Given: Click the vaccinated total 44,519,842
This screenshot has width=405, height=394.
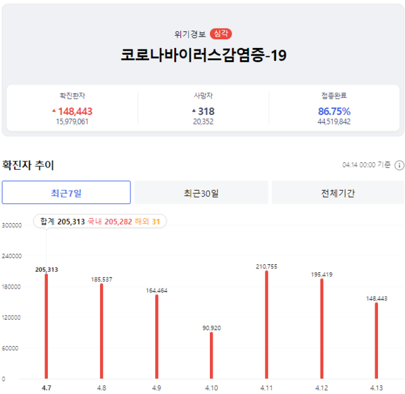Looking at the screenshot, I should click(334, 122).
